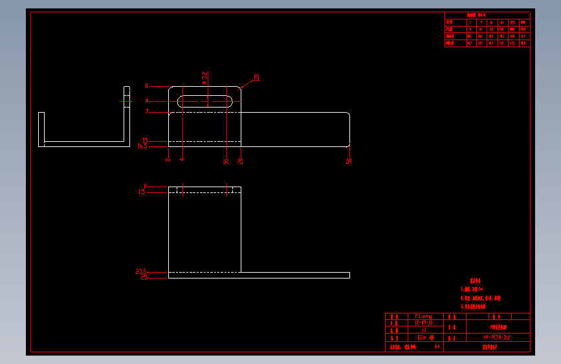Select the 23.5 dimension on the bottom view

pyautogui.click(x=141, y=272)
